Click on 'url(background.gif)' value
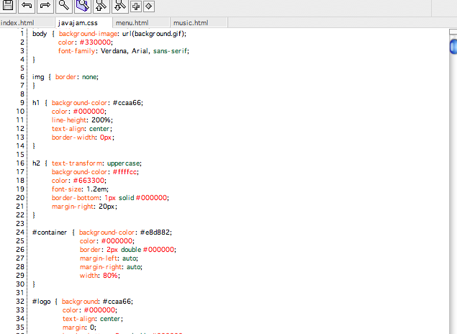457x334 pixels. pos(153,34)
